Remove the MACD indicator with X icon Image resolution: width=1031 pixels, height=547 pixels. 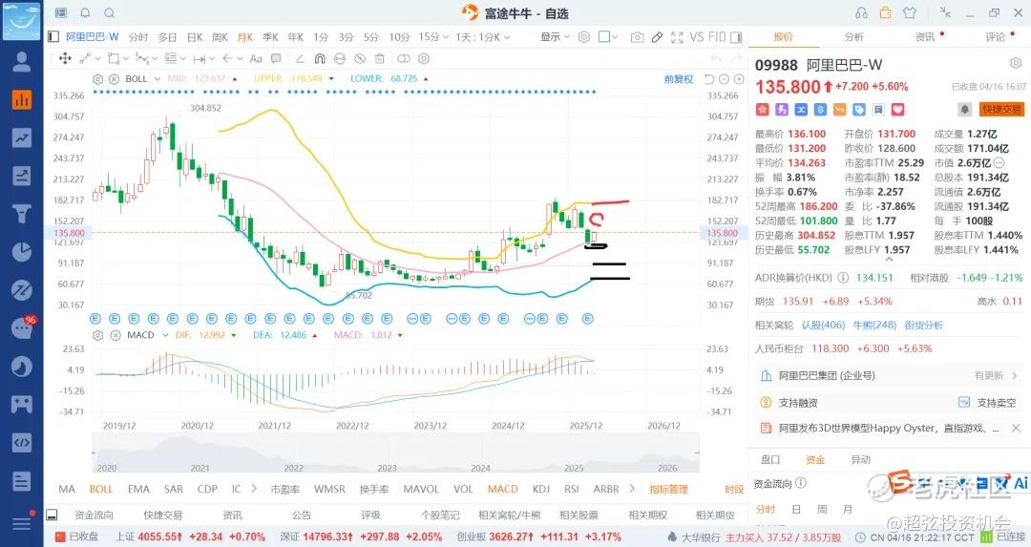point(115,335)
